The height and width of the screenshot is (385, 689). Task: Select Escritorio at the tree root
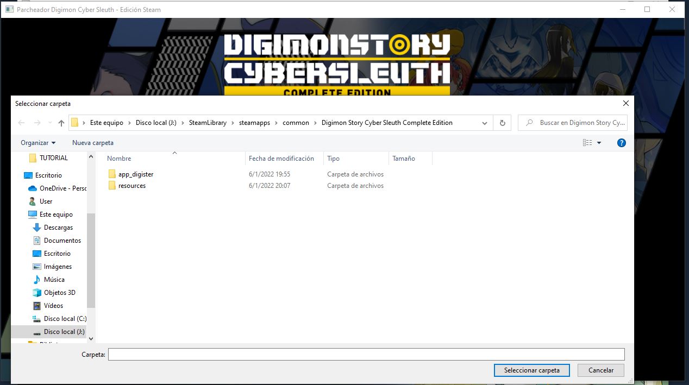coord(48,175)
